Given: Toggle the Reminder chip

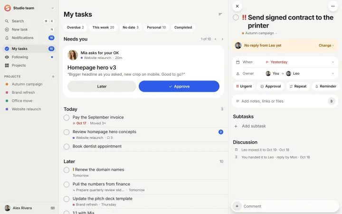Looking at the screenshot, I should tap(326, 86).
